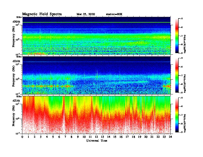This screenshot has height=157, width=203.
Task: Click the hour "7" tick label
Action: [65, 137]
